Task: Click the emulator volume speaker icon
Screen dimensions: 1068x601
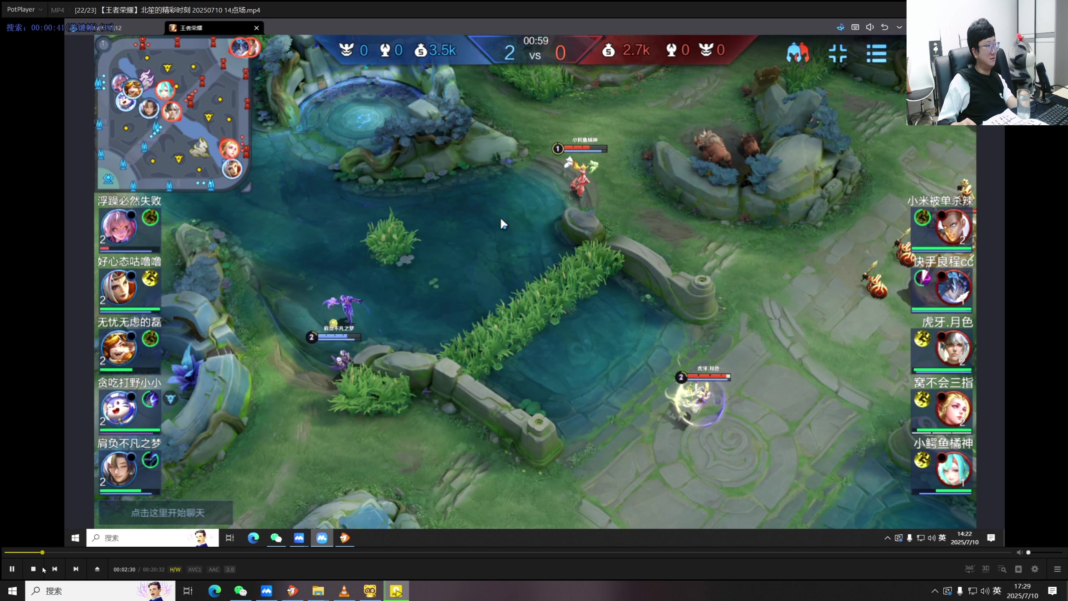Action: [x=870, y=27]
